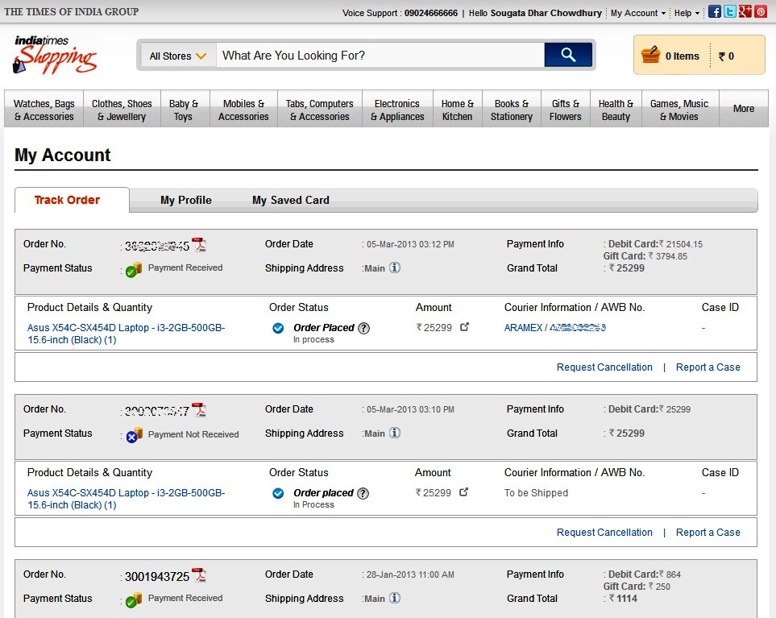Open Watches, Bags & Accessories category
Viewport: 776px width, 618px height.
(x=44, y=110)
